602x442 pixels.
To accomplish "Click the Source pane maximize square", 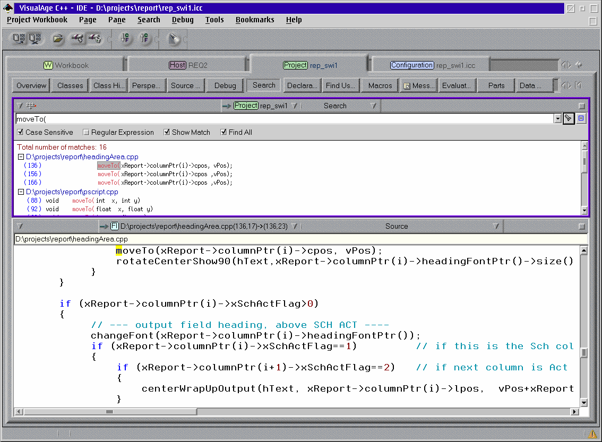I will coord(582,227).
